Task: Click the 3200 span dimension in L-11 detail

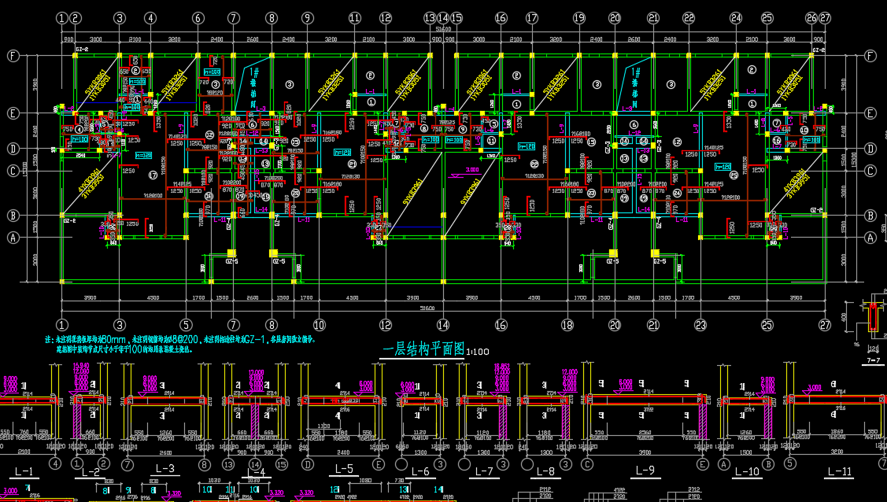Action: (x=837, y=452)
